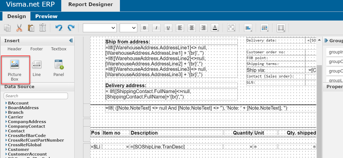Select the CustomerAccount tree item
The height and width of the screenshot is (158, 343).
pos(27,154)
